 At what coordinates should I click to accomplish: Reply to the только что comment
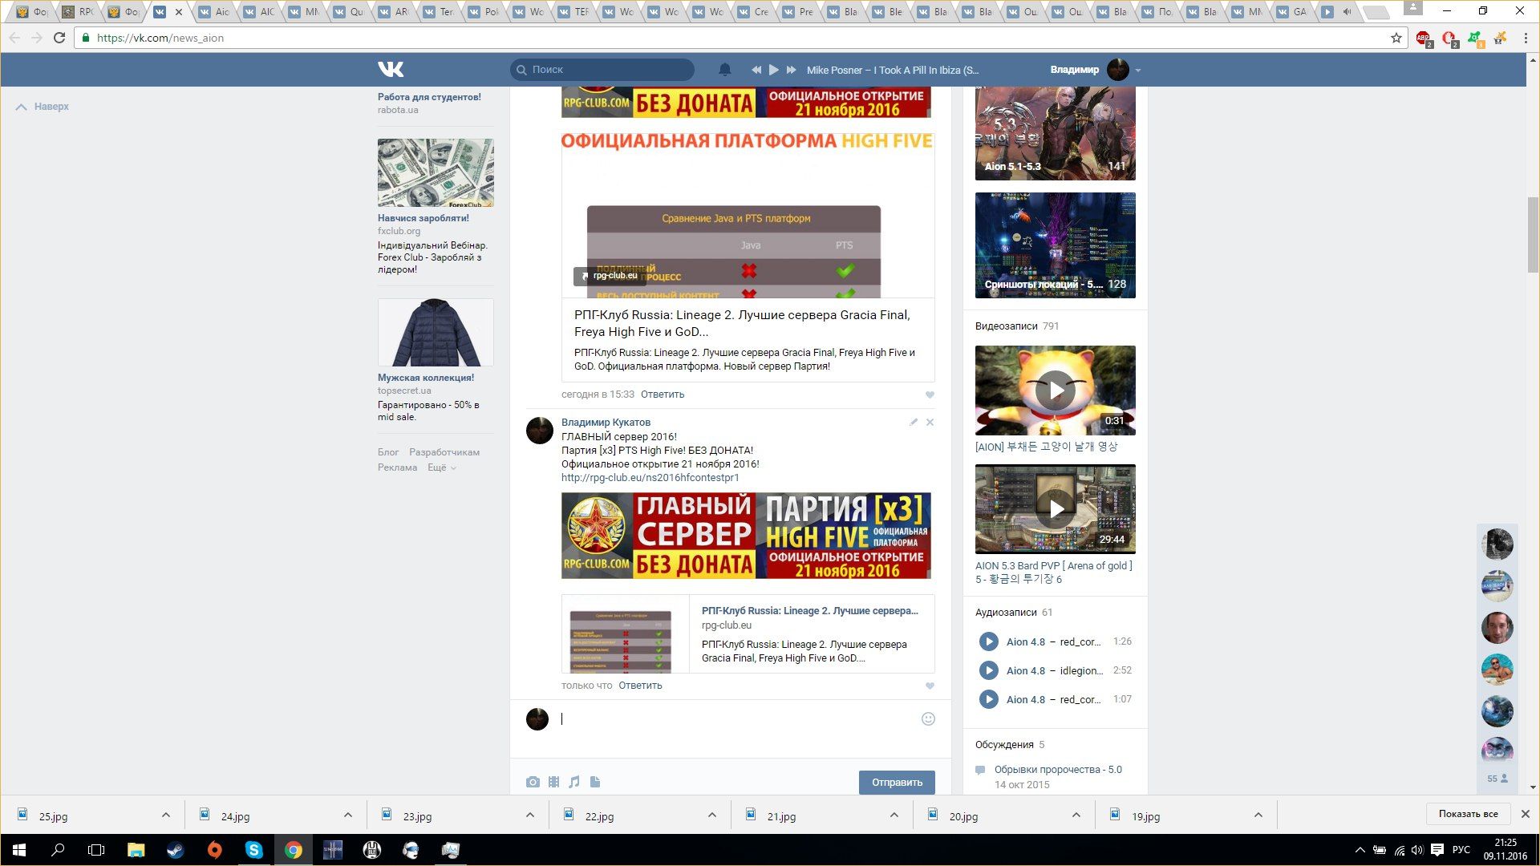(x=640, y=686)
